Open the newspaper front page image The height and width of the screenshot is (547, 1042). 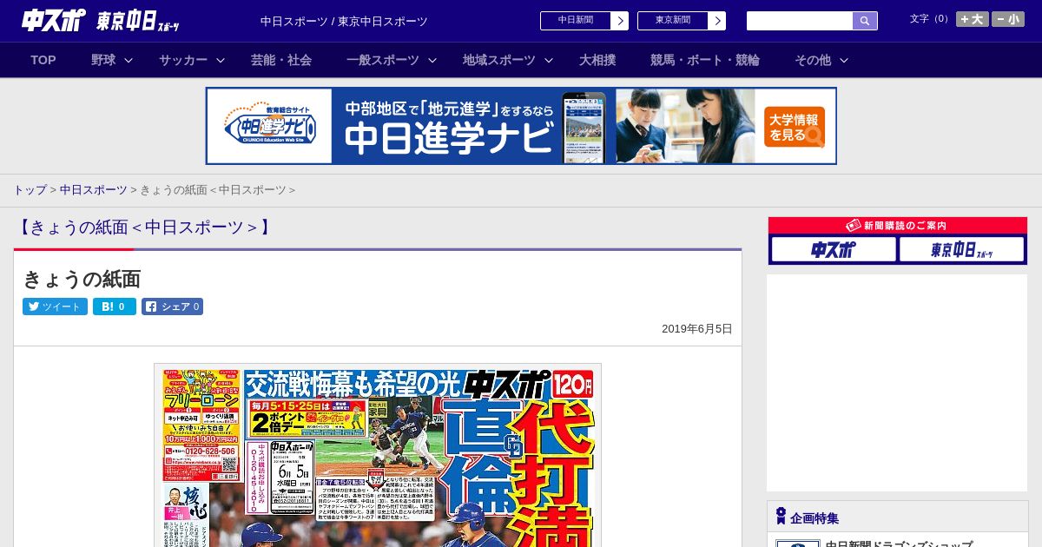[x=378, y=455]
